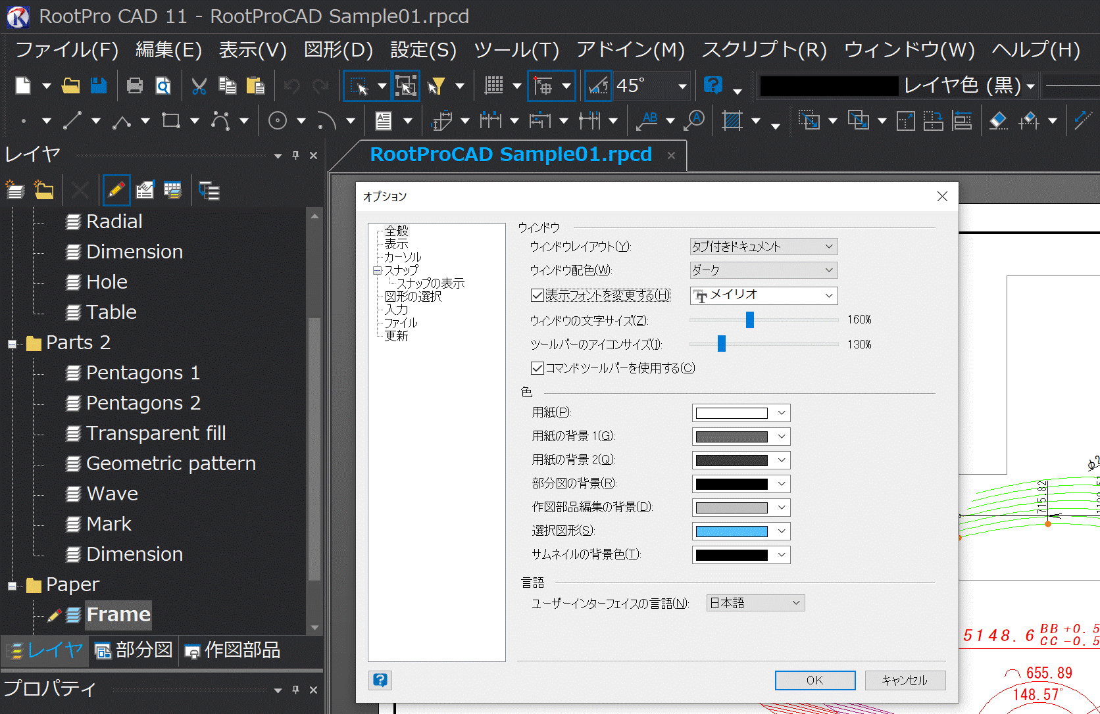Screen dimensions: 1100x714
Task: Toggle コマンドツールバーを使用する checkbox
Action: [x=537, y=368]
